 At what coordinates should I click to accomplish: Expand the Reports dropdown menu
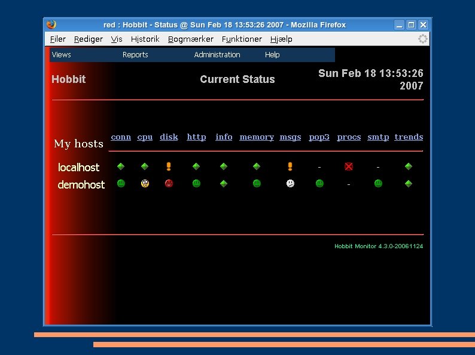coord(135,55)
